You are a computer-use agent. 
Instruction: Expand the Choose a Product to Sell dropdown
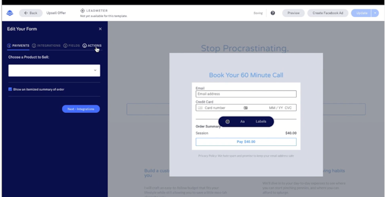click(x=54, y=70)
